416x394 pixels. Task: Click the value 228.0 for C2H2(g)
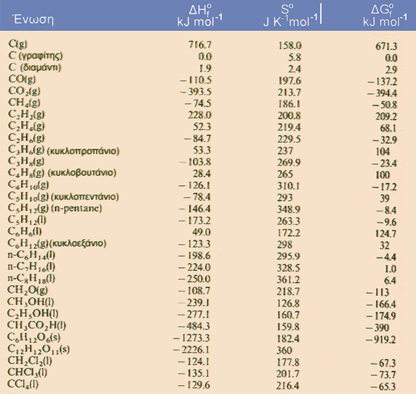pos(199,115)
